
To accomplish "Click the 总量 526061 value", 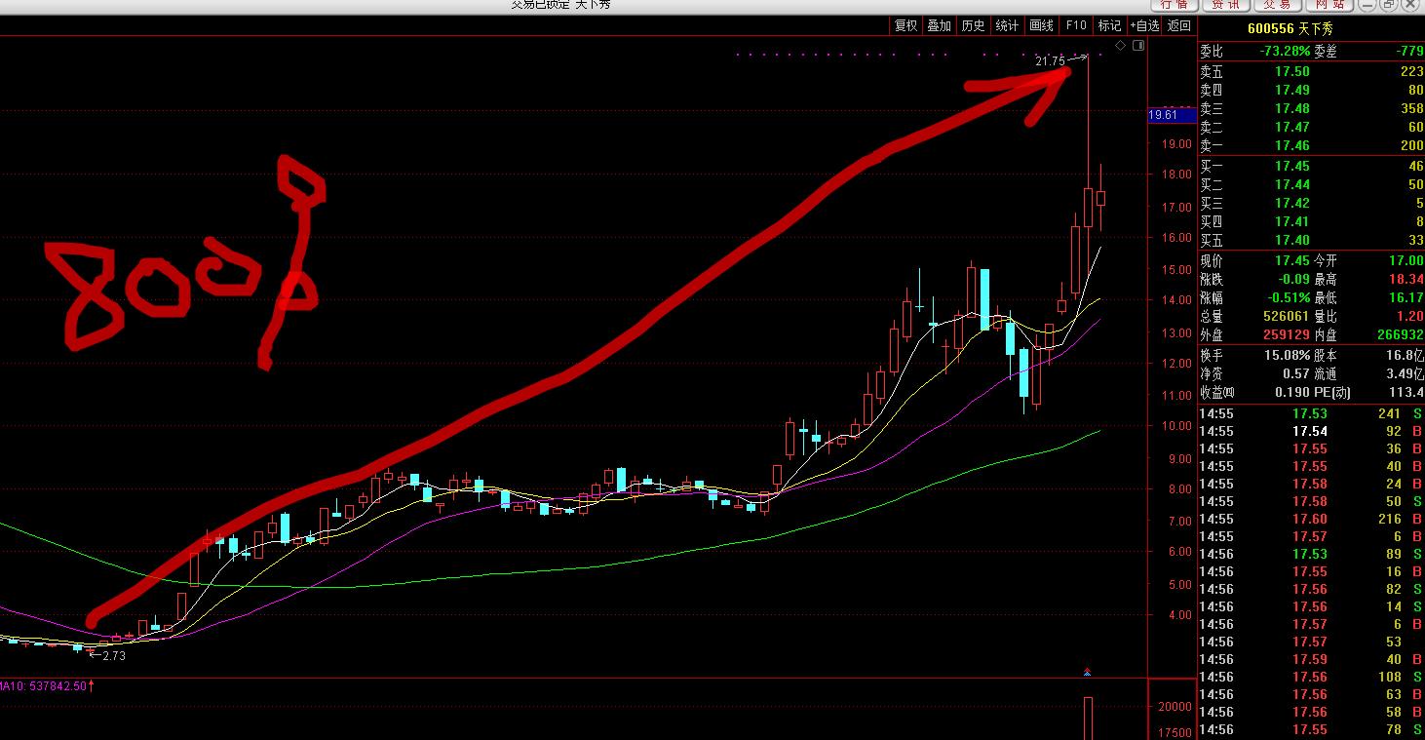I will 1286,316.
